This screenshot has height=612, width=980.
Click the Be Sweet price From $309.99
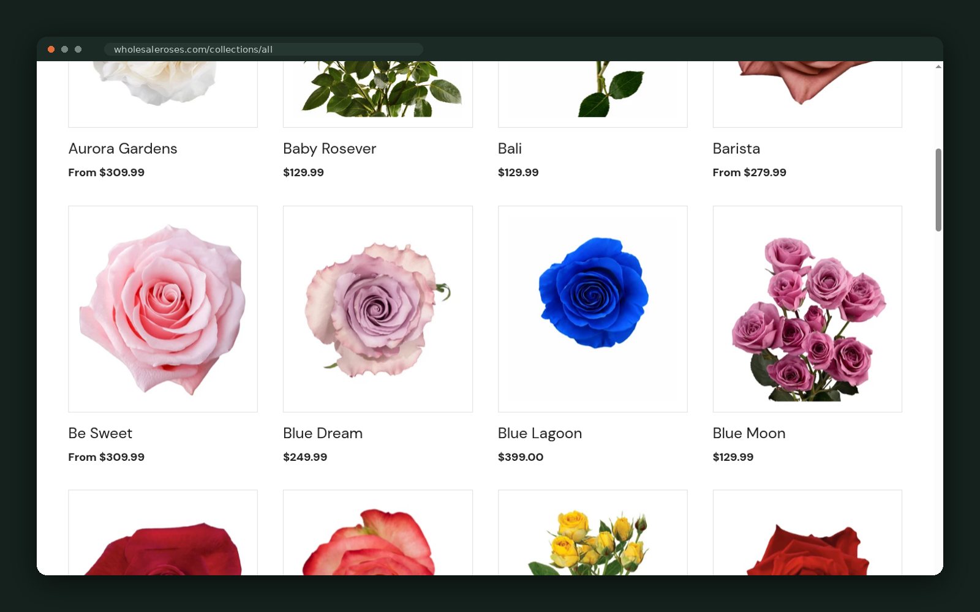click(107, 457)
